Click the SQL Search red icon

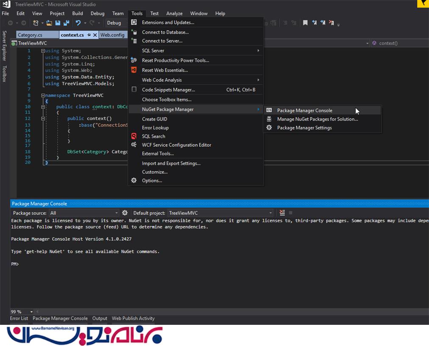click(x=134, y=136)
